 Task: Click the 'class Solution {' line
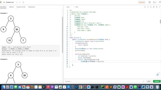click(75, 38)
